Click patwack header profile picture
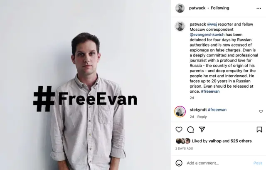This screenshot has height=170, width=266. pos(180,8)
